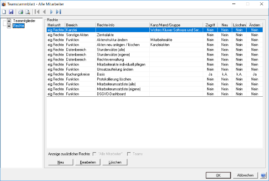The height and width of the screenshot is (181, 269).
Task: Select DSGVO-Dashboard row
Action: 155,94
